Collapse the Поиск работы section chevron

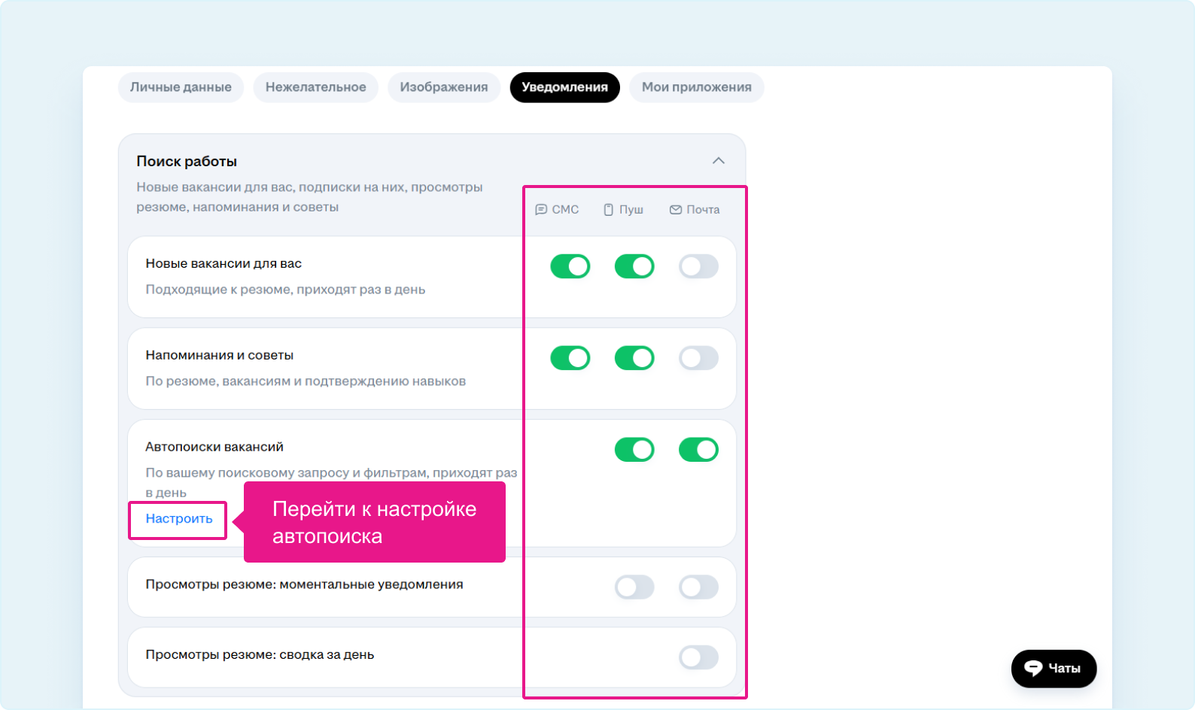[x=718, y=161]
